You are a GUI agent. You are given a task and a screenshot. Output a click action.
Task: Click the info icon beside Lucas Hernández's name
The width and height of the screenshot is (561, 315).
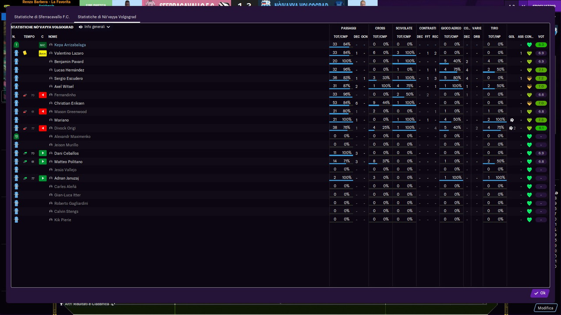[51, 70]
